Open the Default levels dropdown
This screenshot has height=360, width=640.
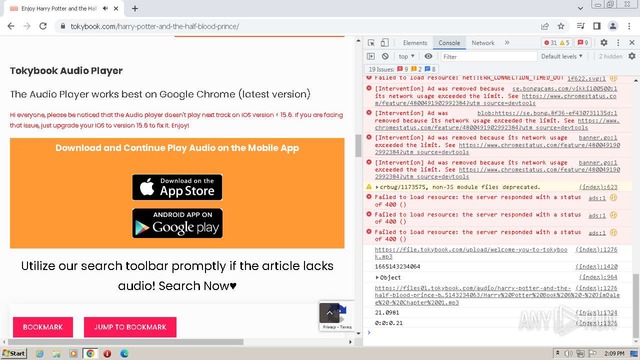tap(562, 56)
